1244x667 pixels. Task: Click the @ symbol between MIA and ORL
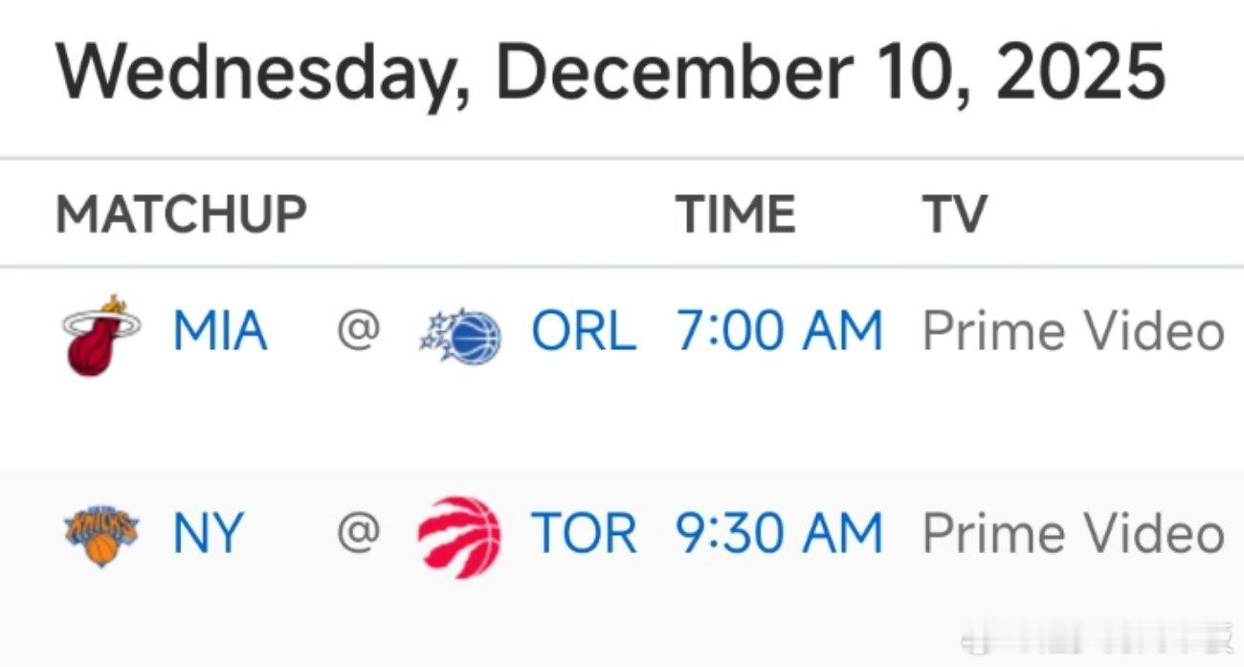point(358,331)
